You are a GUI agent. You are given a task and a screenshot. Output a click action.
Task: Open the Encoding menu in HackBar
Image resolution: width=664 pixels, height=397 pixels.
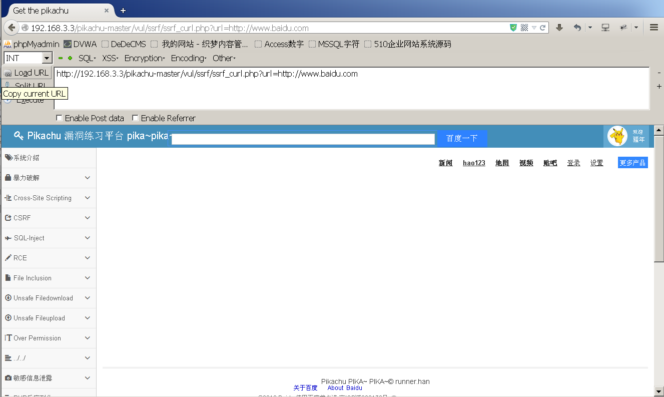click(189, 58)
